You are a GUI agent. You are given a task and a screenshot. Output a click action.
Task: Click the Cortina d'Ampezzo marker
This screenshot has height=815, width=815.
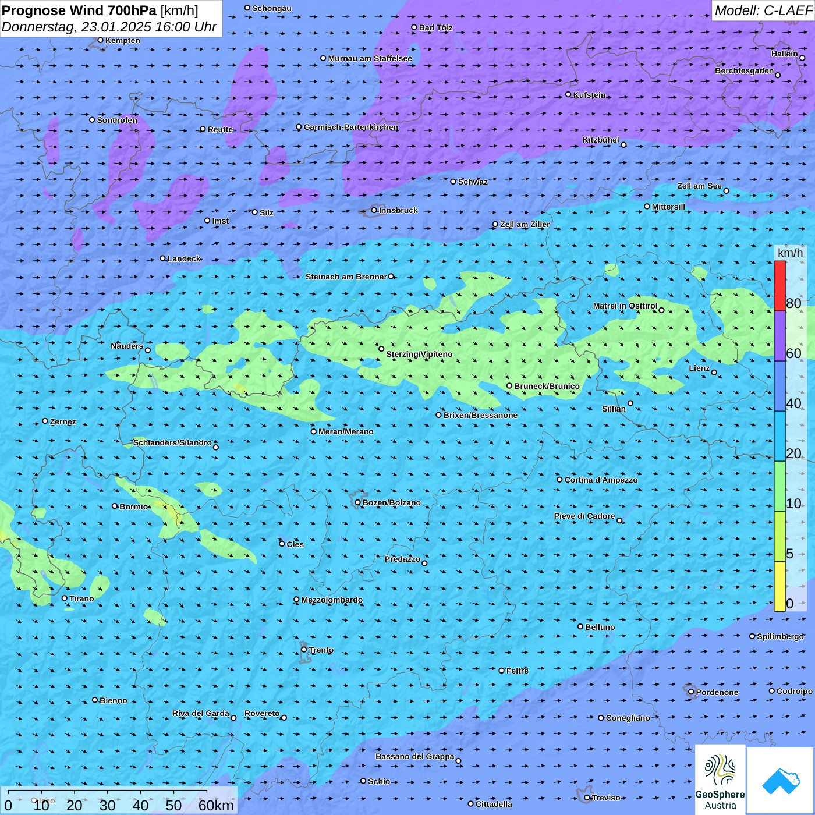coord(559,480)
